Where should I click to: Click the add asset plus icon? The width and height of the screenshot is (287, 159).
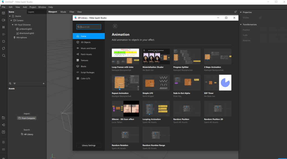[x=43, y=83]
